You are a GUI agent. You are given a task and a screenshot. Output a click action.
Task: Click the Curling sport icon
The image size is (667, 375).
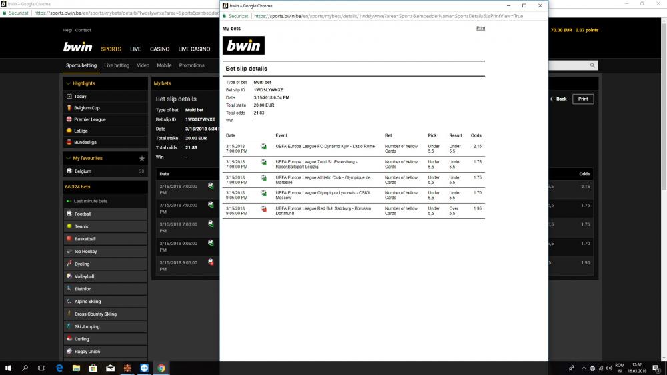(69, 339)
